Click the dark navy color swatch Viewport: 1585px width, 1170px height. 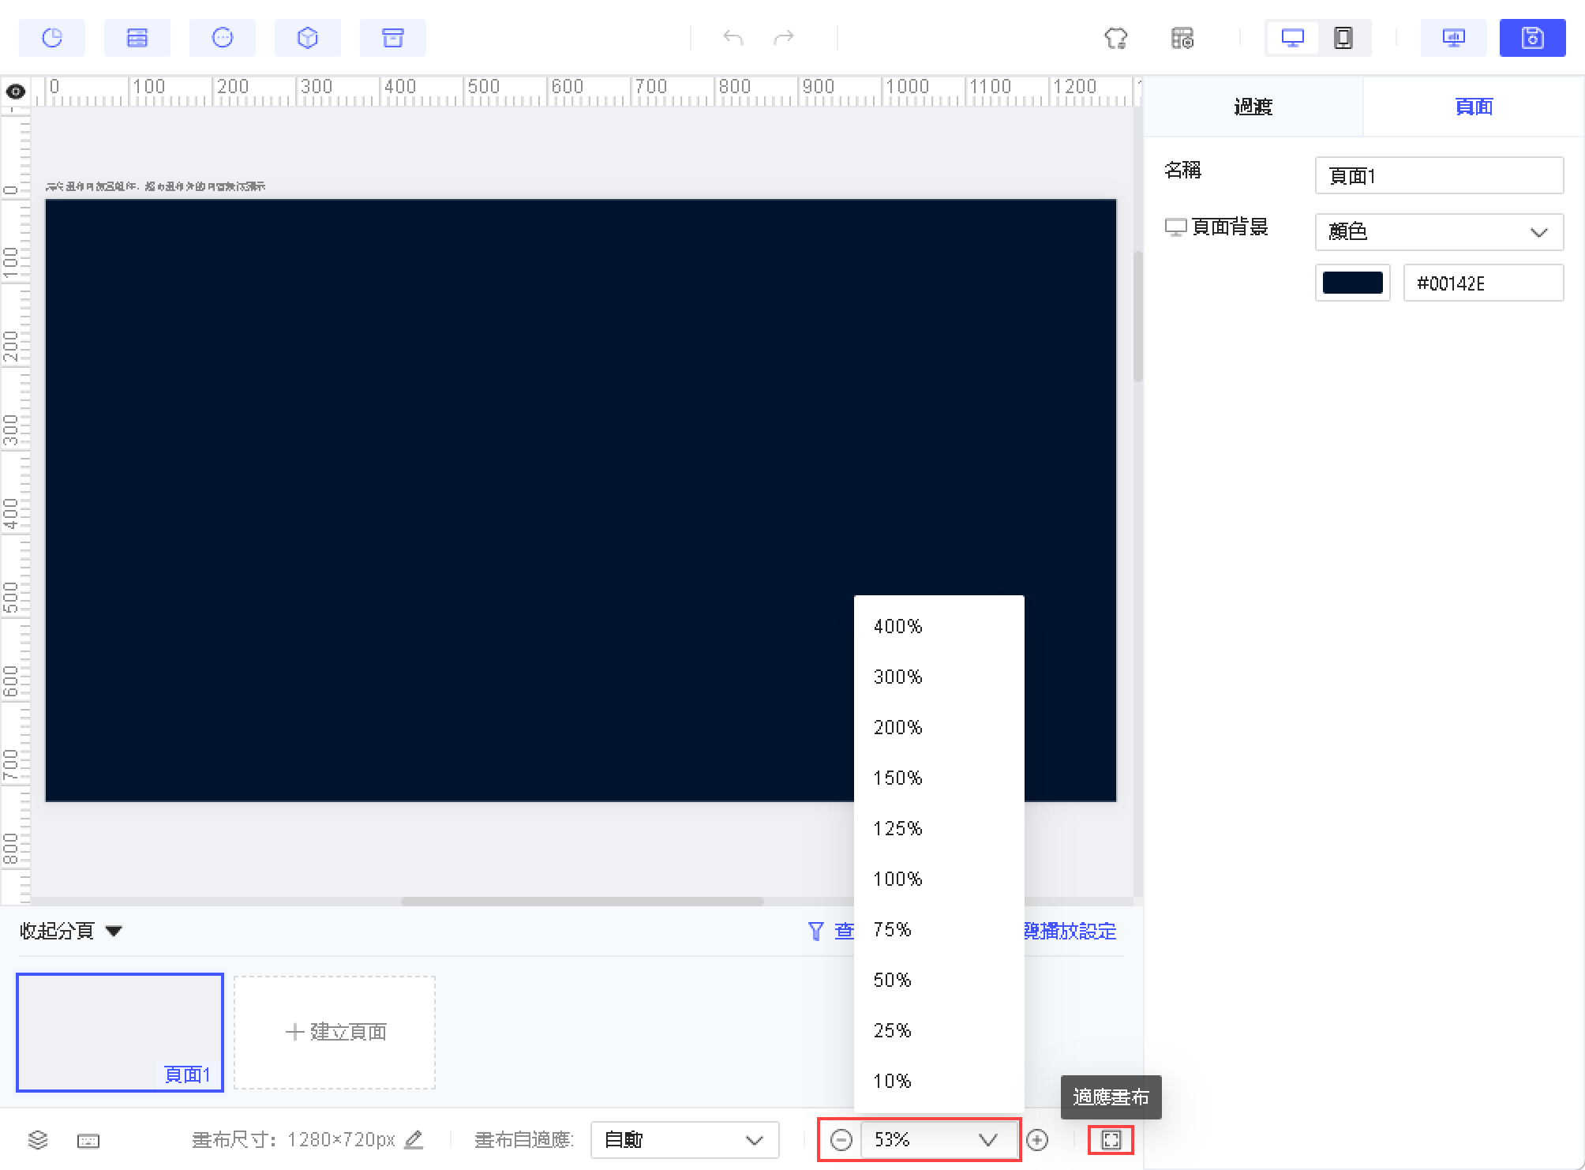click(x=1352, y=283)
